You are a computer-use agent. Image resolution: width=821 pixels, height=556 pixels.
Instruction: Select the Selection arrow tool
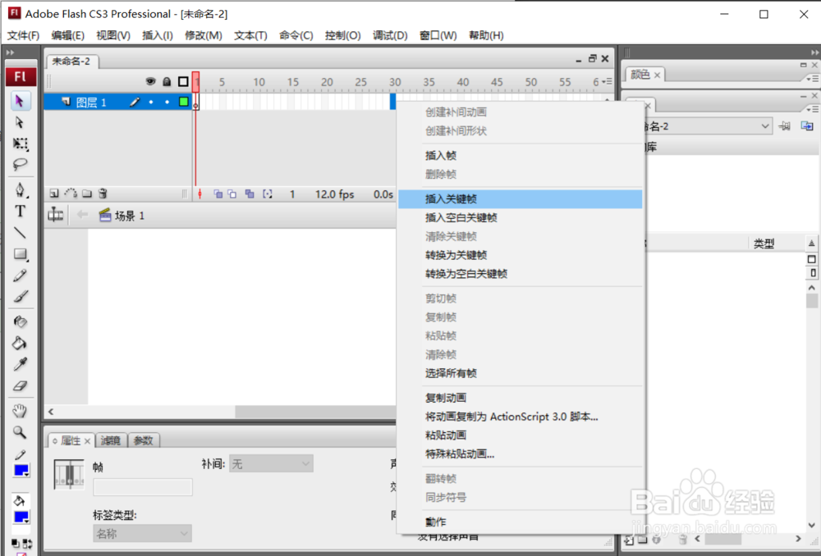(x=20, y=100)
